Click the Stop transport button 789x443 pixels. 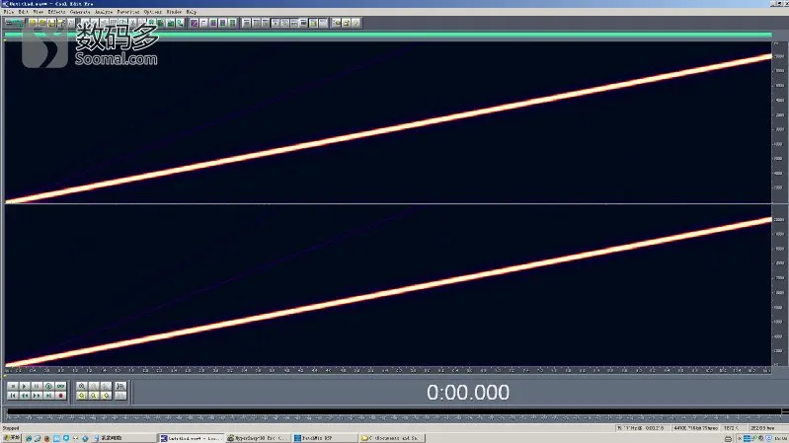(x=13, y=386)
